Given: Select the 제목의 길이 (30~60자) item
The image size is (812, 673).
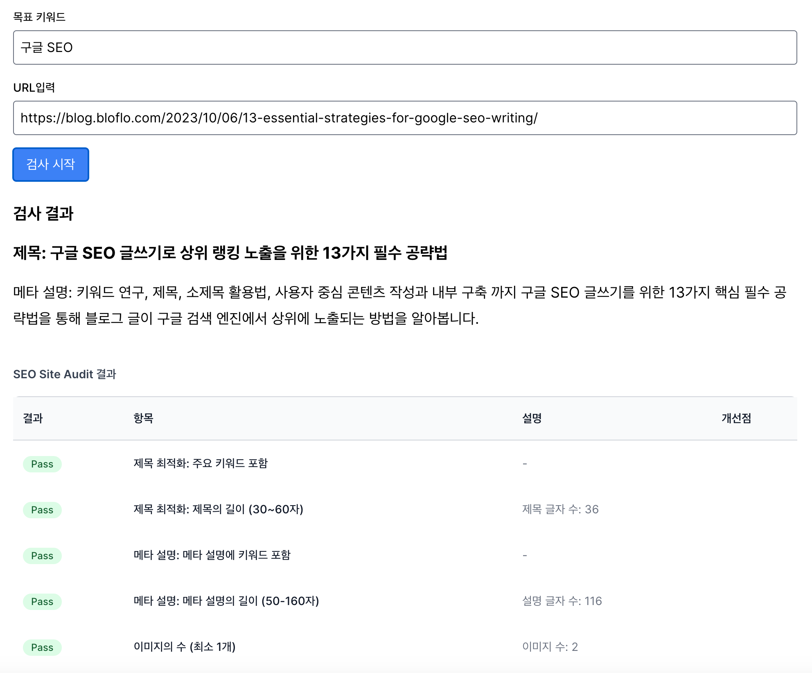Looking at the screenshot, I should (x=218, y=509).
